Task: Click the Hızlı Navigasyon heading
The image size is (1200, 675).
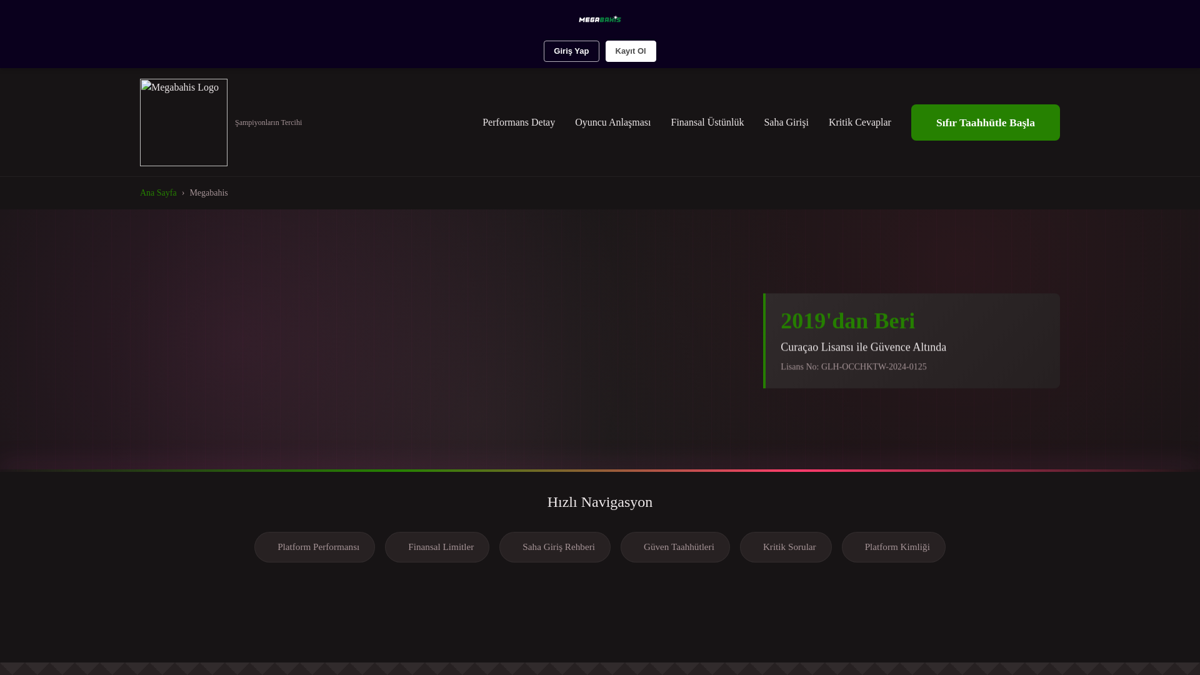Action: (x=600, y=502)
